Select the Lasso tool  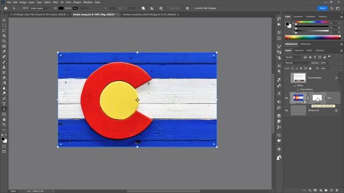click(4, 31)
